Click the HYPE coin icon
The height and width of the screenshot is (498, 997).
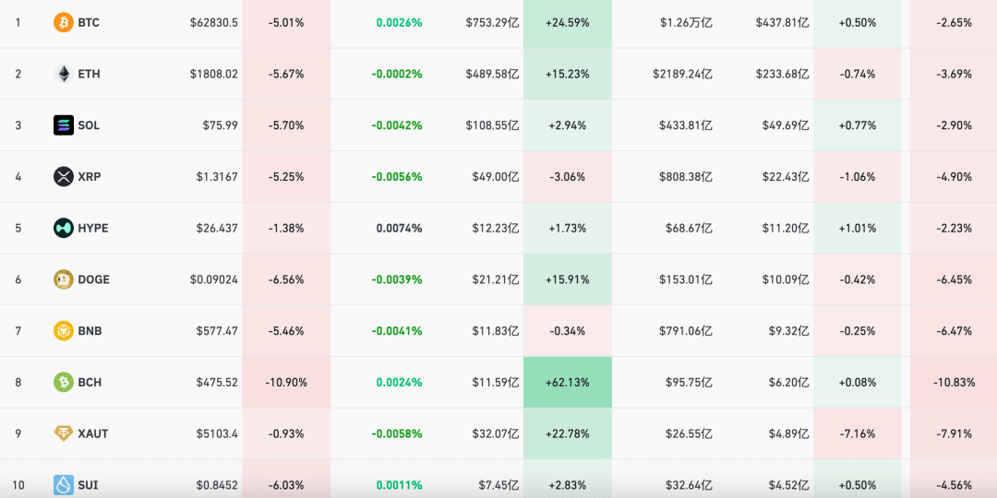point(64,228)
